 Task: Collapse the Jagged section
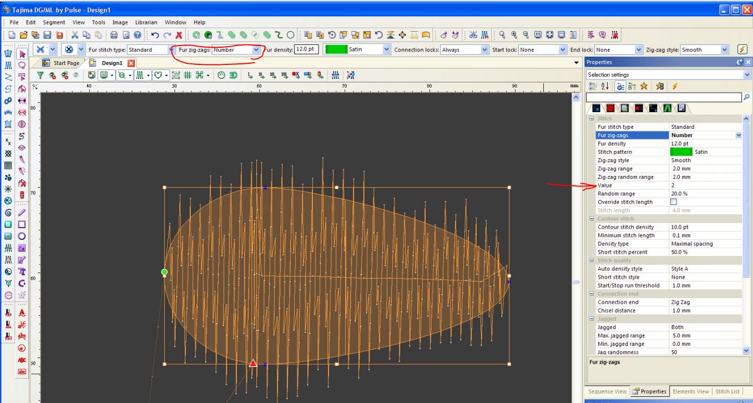[x=592, y=319]
